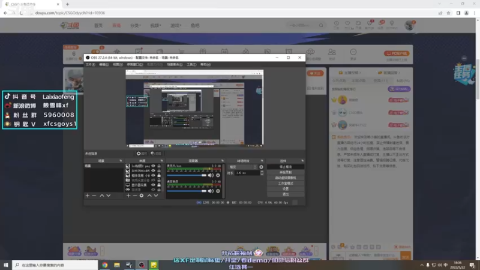The height and width of the screenshot is (270, 480).
Task: Move source up in Sources panel
Action: point(149,196)
